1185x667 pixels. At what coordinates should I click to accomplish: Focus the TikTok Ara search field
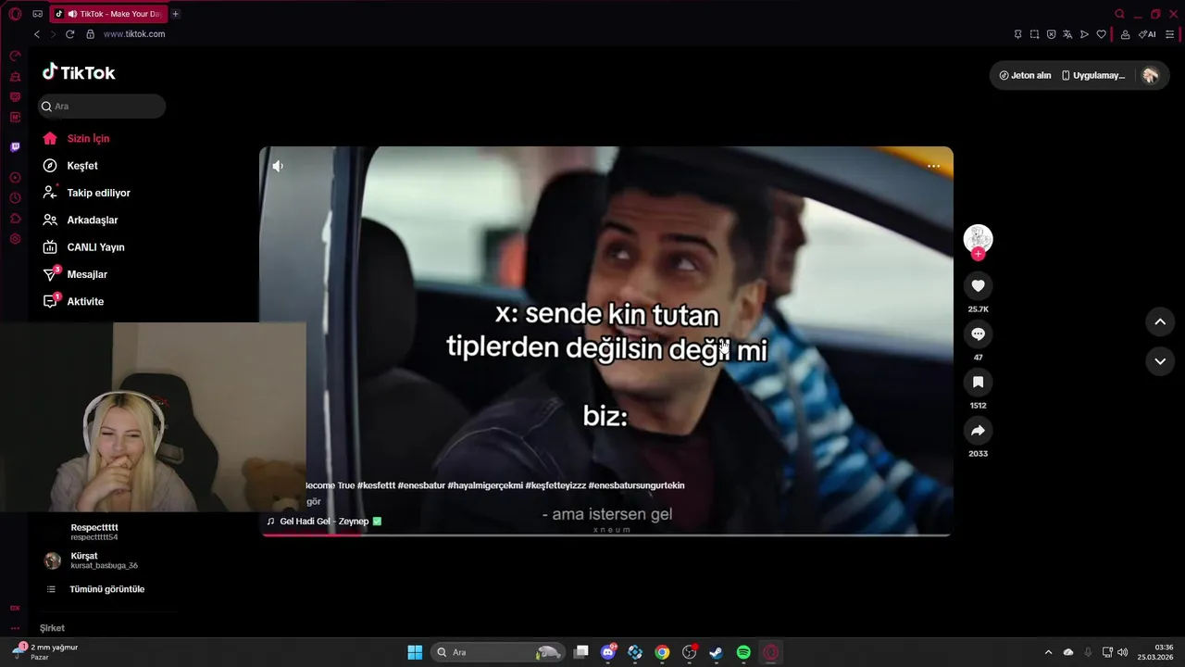(102, 107)
